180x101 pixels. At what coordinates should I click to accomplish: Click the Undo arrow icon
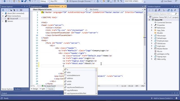30,1
